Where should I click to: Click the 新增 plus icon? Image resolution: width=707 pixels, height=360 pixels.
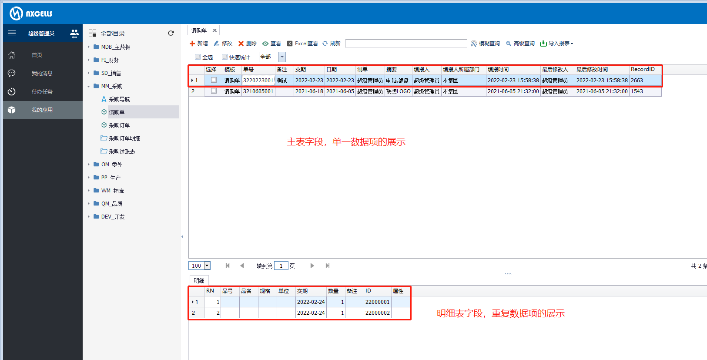(192, 44)
